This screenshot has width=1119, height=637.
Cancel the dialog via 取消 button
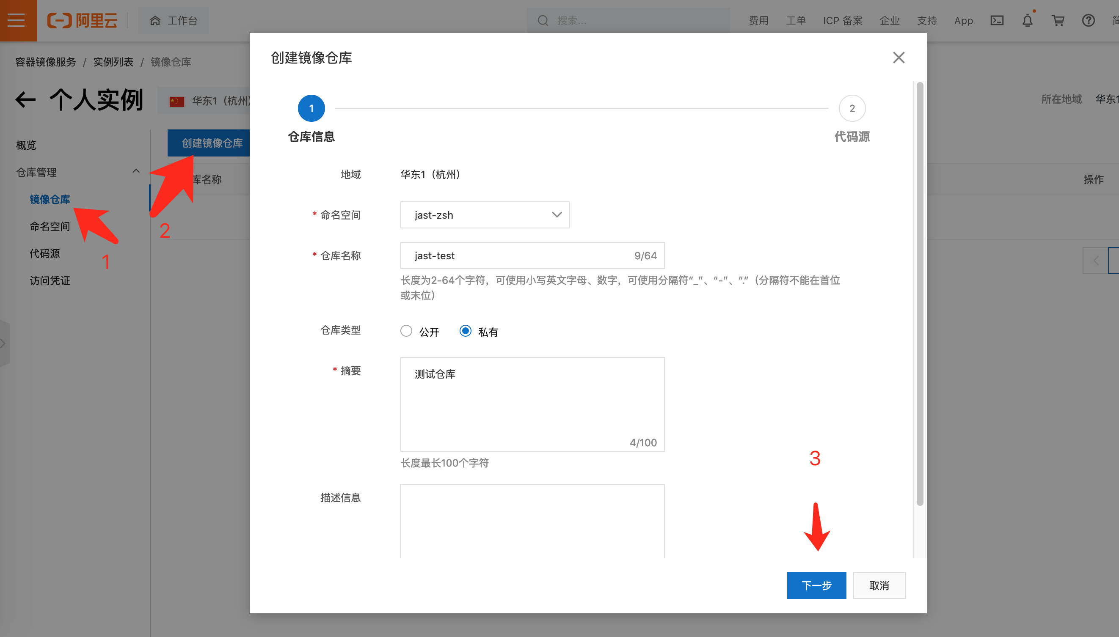(879, 585)
